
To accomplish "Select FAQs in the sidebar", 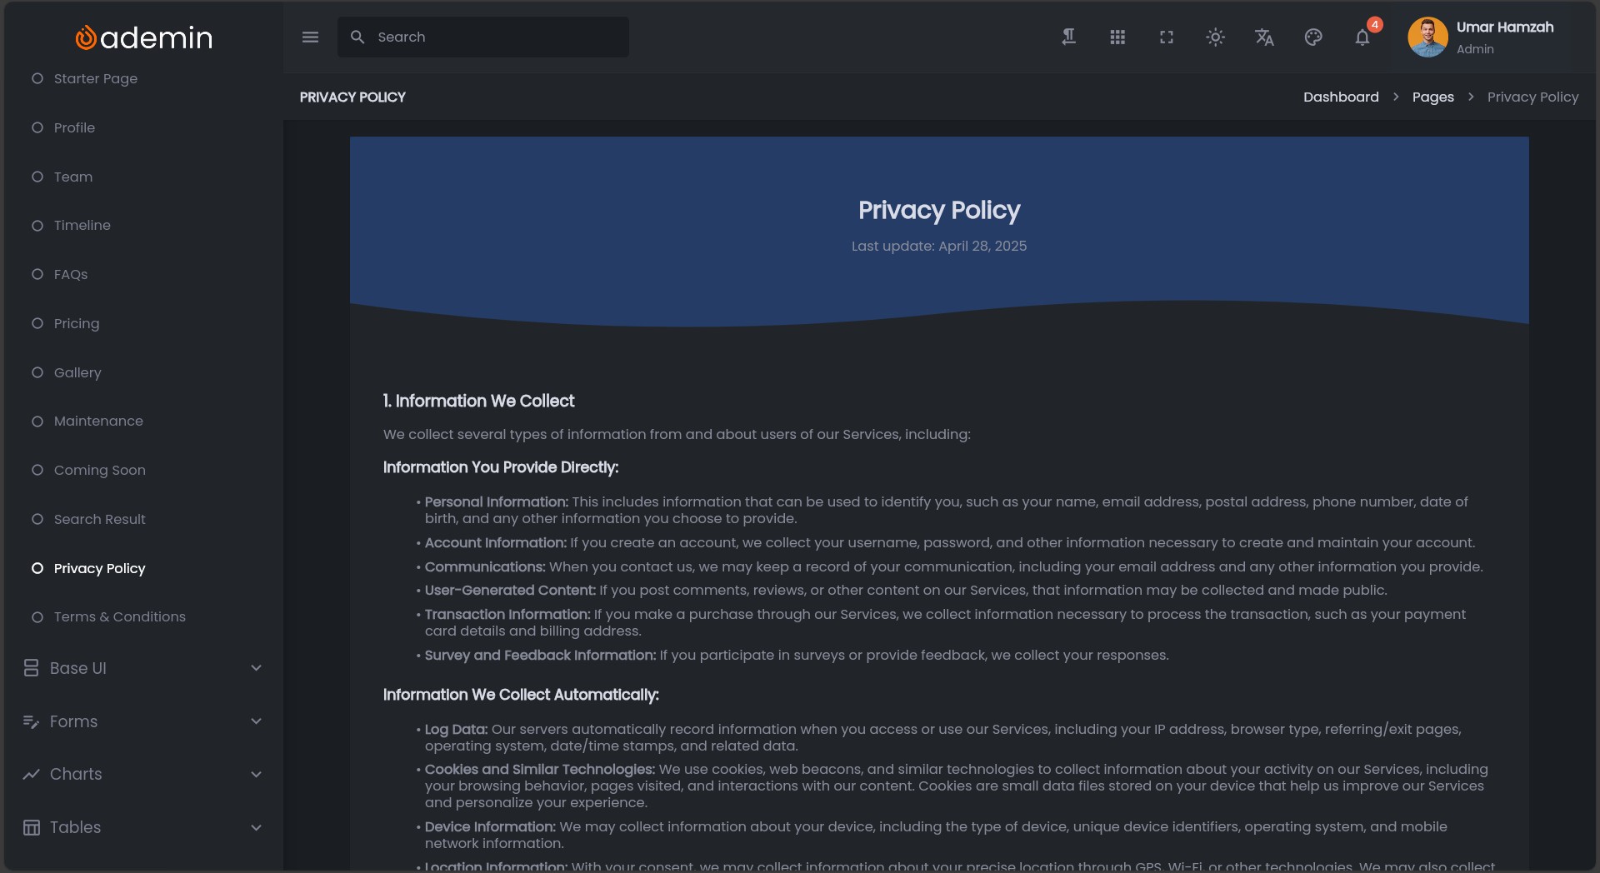I will pyautogui.click(x=71, y=275).
